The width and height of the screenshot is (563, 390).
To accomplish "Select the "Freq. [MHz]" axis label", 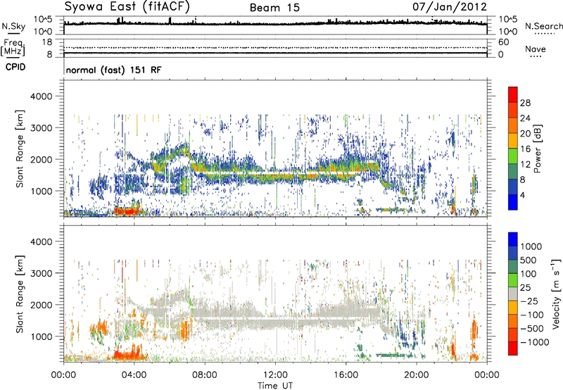I will tap(13, 48).
